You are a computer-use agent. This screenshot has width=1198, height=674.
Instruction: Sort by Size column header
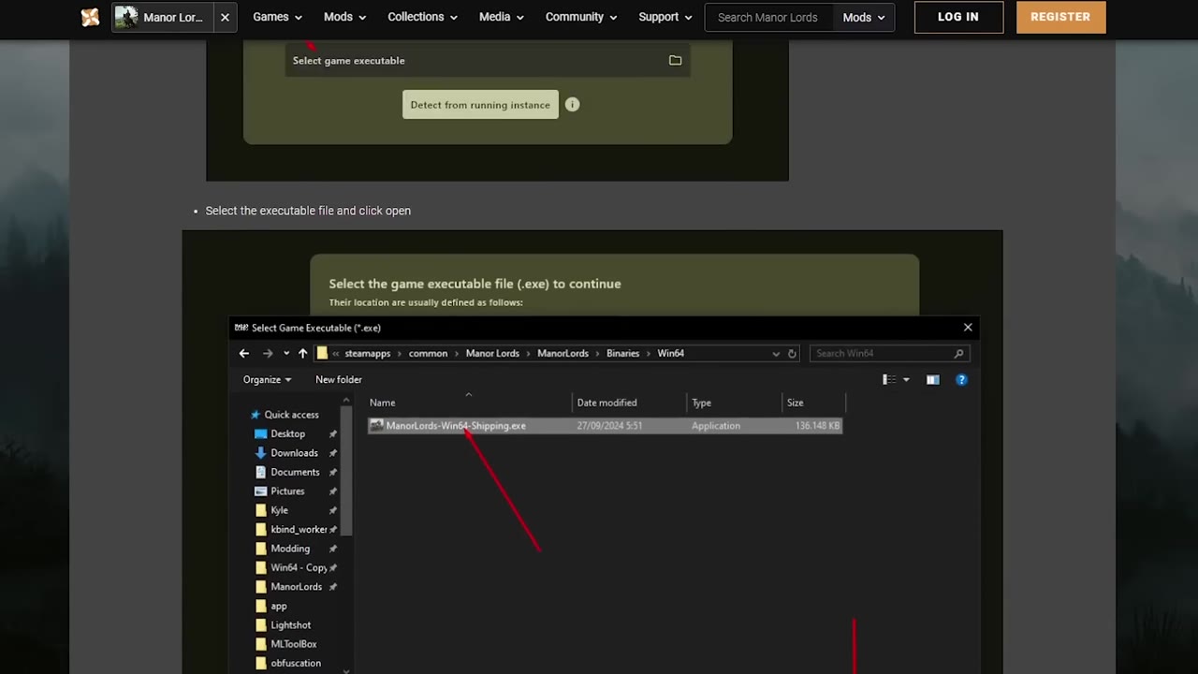click(x=813, y=403)
